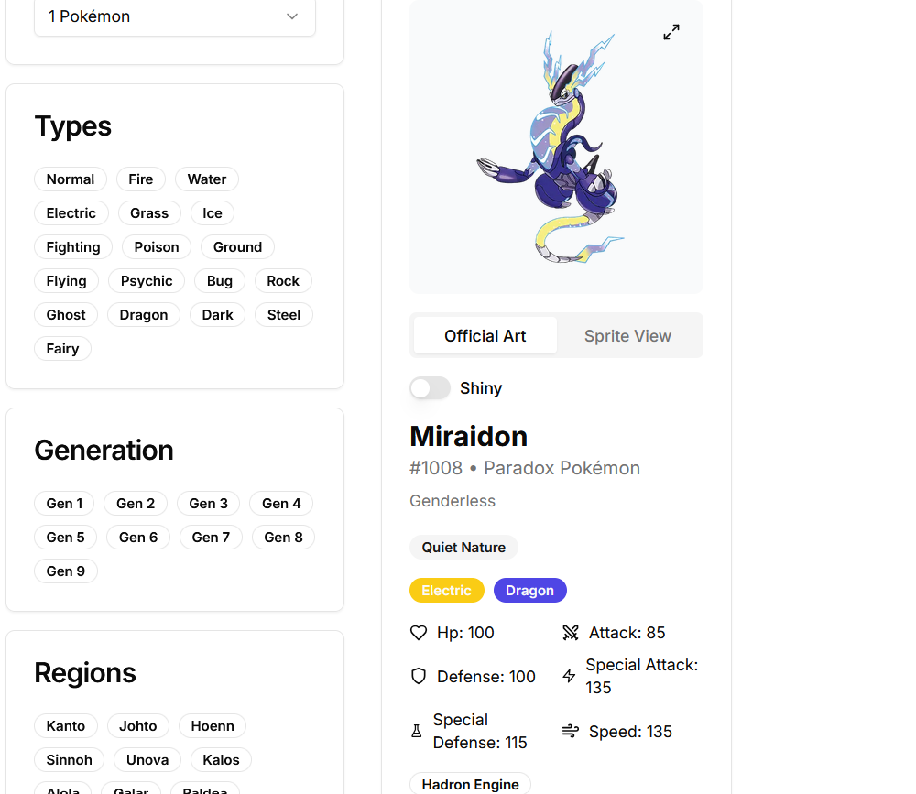
Task: Click the Miraidon name heading
Action: (x=468, y=437)
